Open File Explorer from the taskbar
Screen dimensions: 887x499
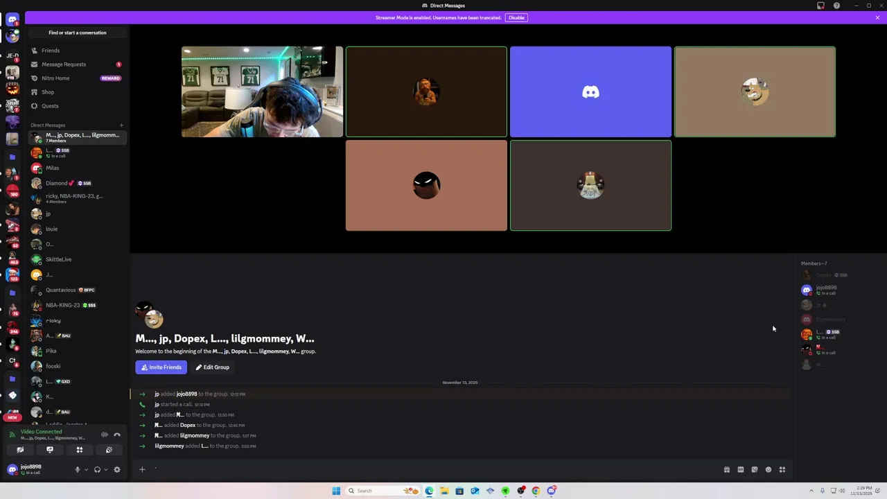[x=444, y=491]
